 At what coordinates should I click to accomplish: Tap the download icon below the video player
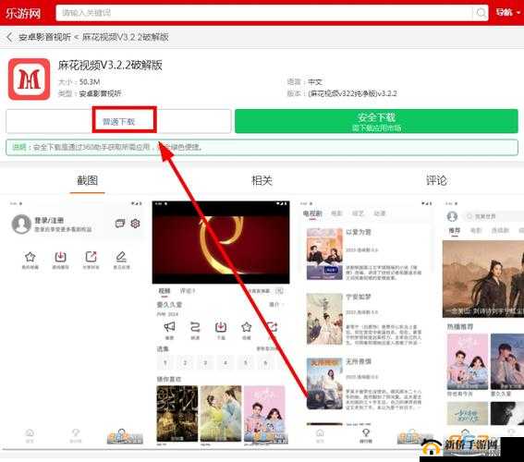[221, 327]
